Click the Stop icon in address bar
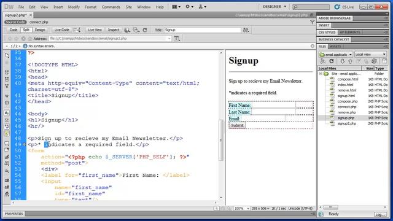393x221 pixels. pos(23,39)
